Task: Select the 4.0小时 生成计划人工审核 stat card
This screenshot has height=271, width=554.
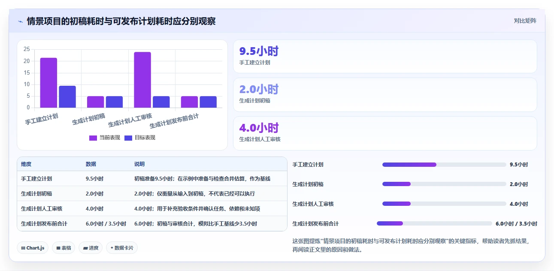Action: (385, 133)
